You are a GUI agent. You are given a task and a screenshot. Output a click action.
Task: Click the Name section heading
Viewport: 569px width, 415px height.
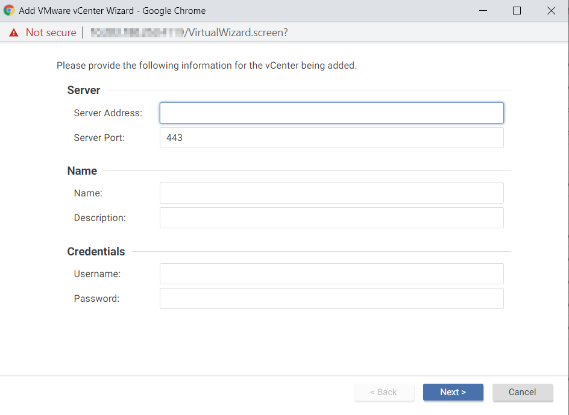(82, 170)
